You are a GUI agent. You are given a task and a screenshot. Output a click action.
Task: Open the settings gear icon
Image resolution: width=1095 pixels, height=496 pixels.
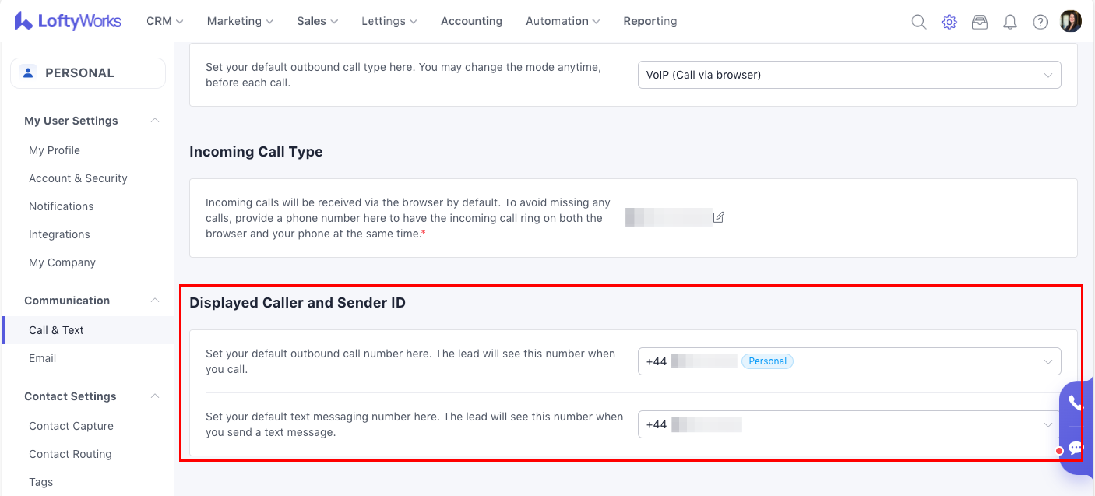click(x=949, y=22)
